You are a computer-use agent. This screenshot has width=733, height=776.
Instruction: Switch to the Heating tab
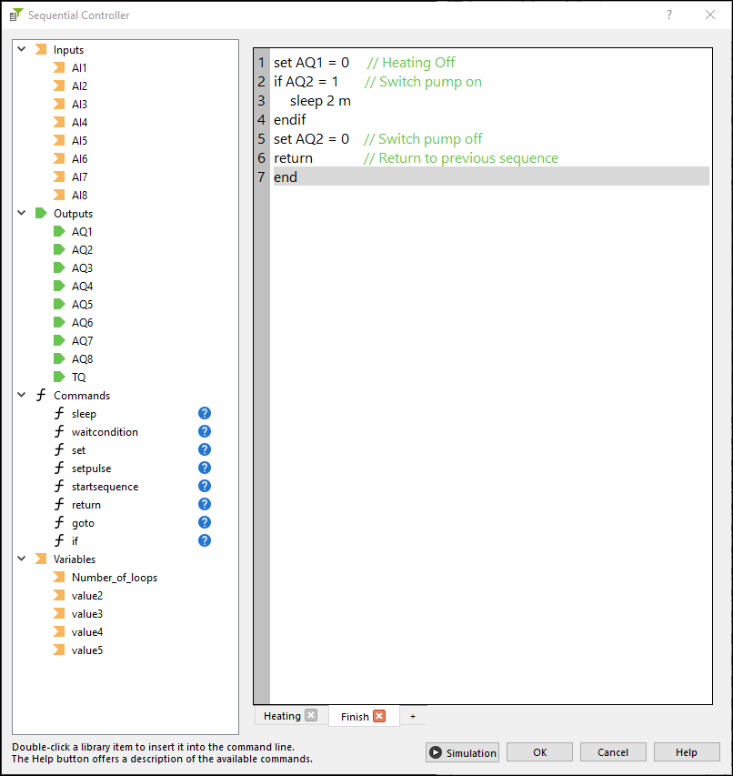click(x=282, y=716)
